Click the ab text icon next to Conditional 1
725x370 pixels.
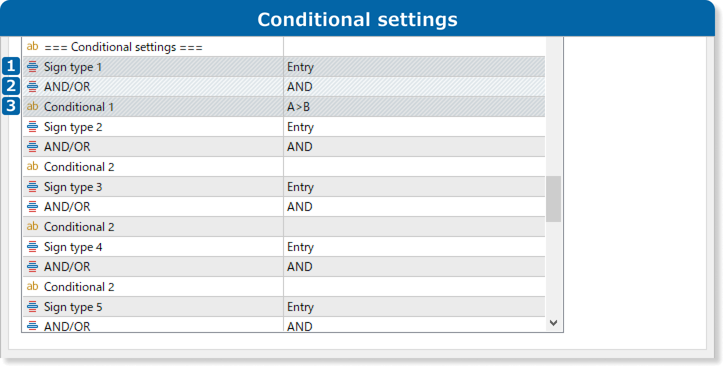(32, 106)
